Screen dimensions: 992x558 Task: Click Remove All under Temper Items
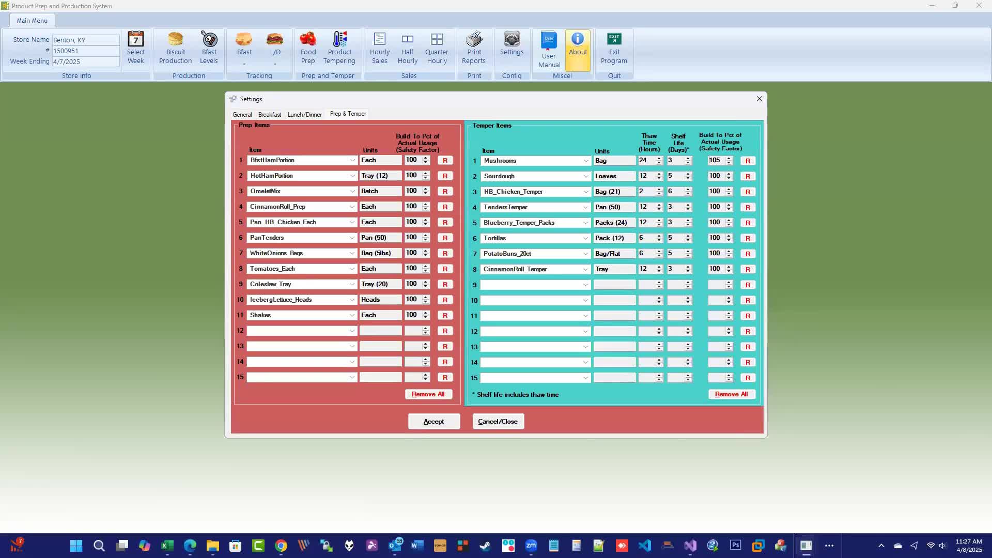(x=732, y=394)
